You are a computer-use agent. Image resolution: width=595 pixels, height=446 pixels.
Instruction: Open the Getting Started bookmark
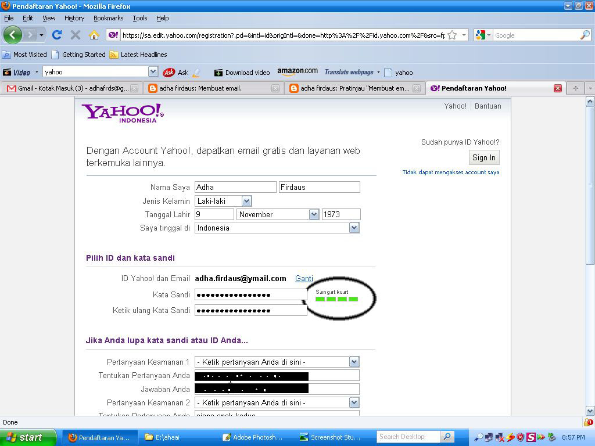point(78,55)
